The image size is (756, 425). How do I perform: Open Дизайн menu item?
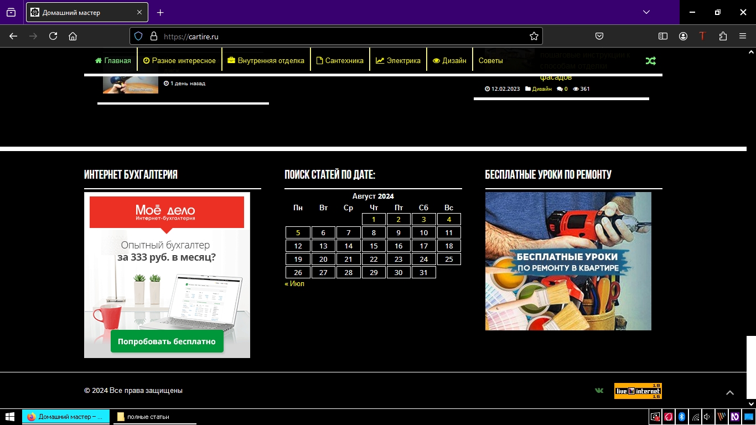(x=449, y=61)
